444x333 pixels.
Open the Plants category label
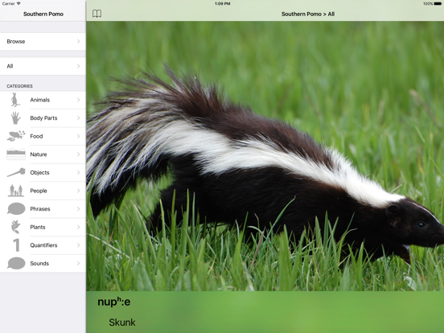pyautogui.click(x=38, y=227)
